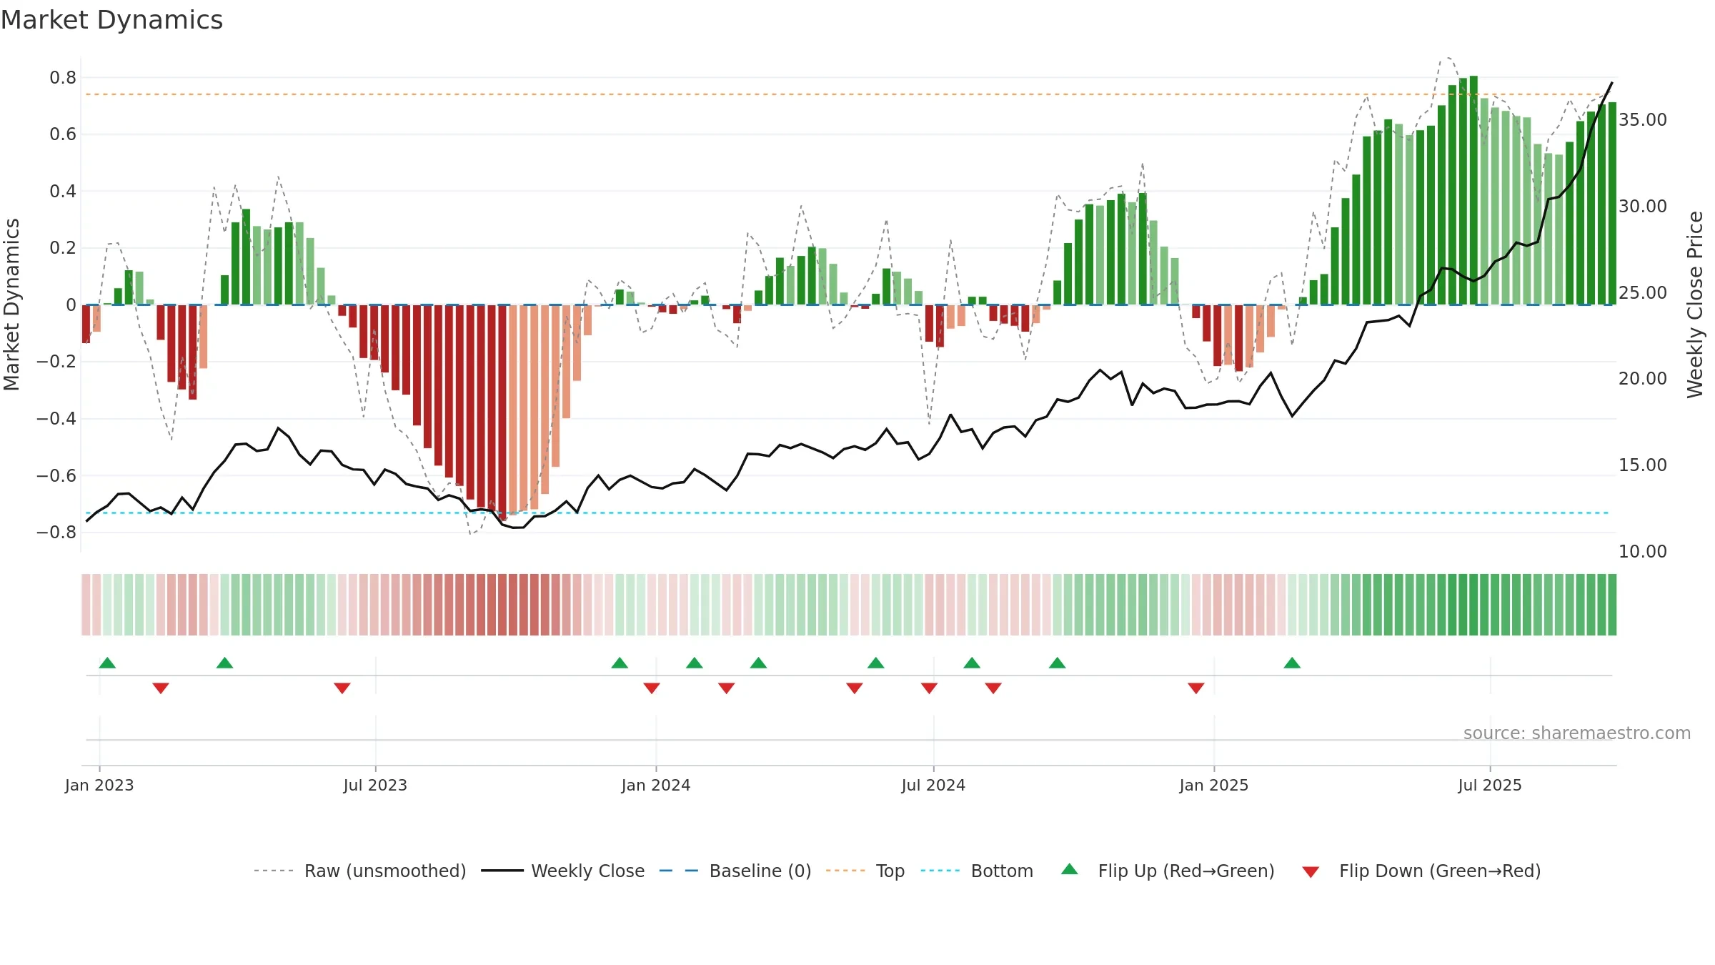The height and width of the screenshot is (965, 1715).
Task: Click the Jan 2025 x-axis label
Action: click(1214, 785)
